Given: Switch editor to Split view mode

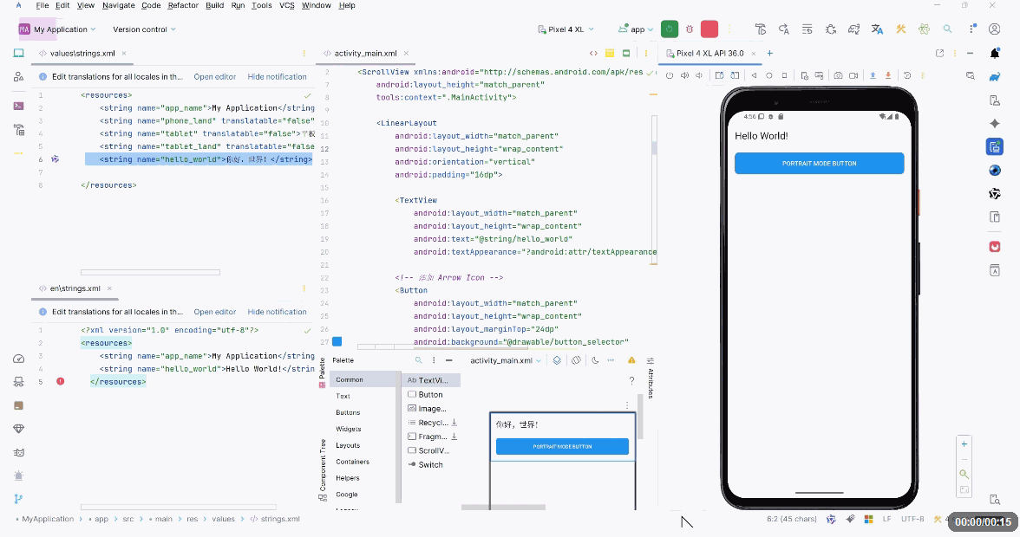Looking at the screenshot, I should [x=610, y=53].
